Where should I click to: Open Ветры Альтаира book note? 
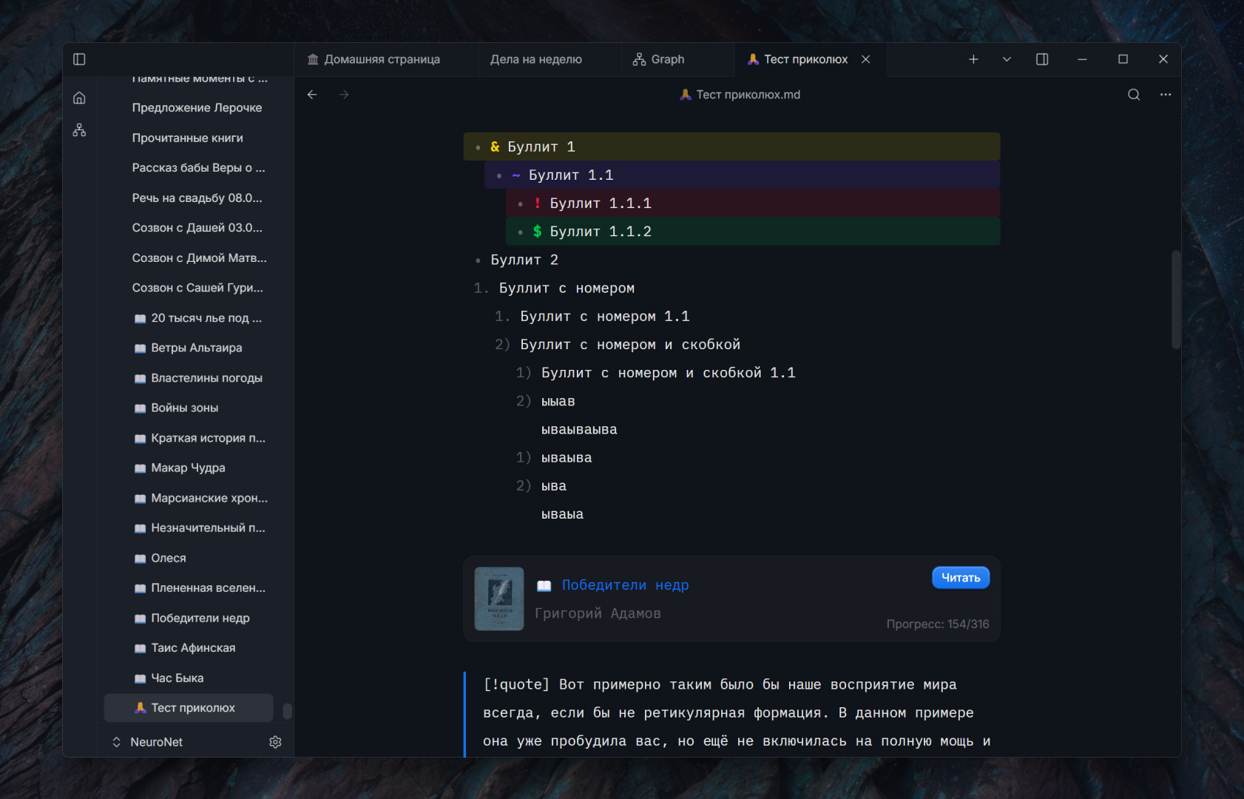click(189, 348)
